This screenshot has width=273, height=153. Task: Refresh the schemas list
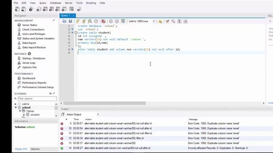50,93
